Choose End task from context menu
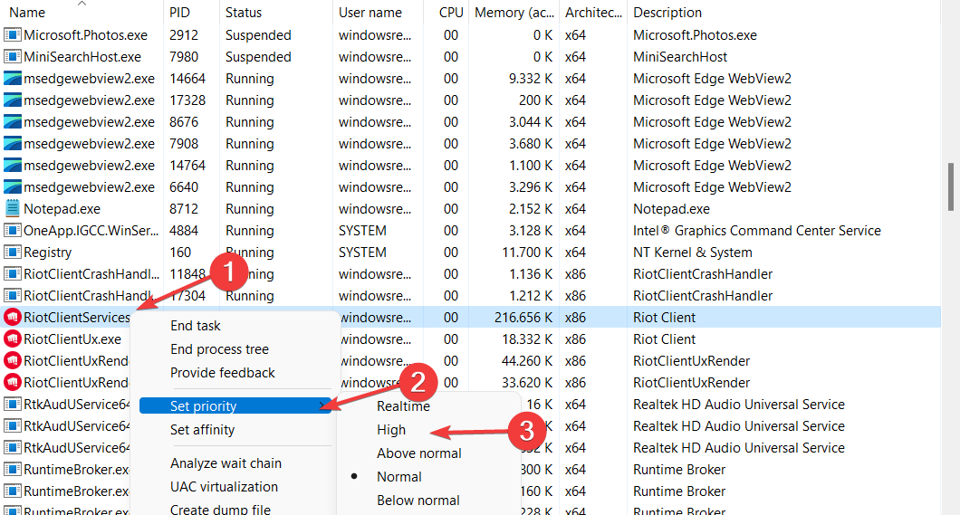The width and height of the screenshot is (960, 515). point(196,326)
